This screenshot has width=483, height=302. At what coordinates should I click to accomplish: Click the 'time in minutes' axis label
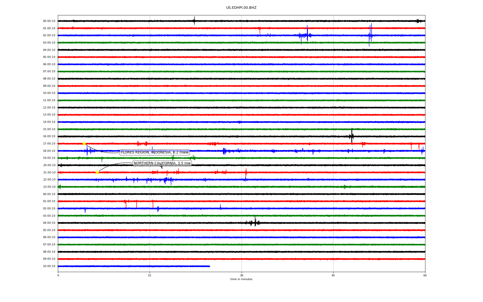(x=241, y=279)
